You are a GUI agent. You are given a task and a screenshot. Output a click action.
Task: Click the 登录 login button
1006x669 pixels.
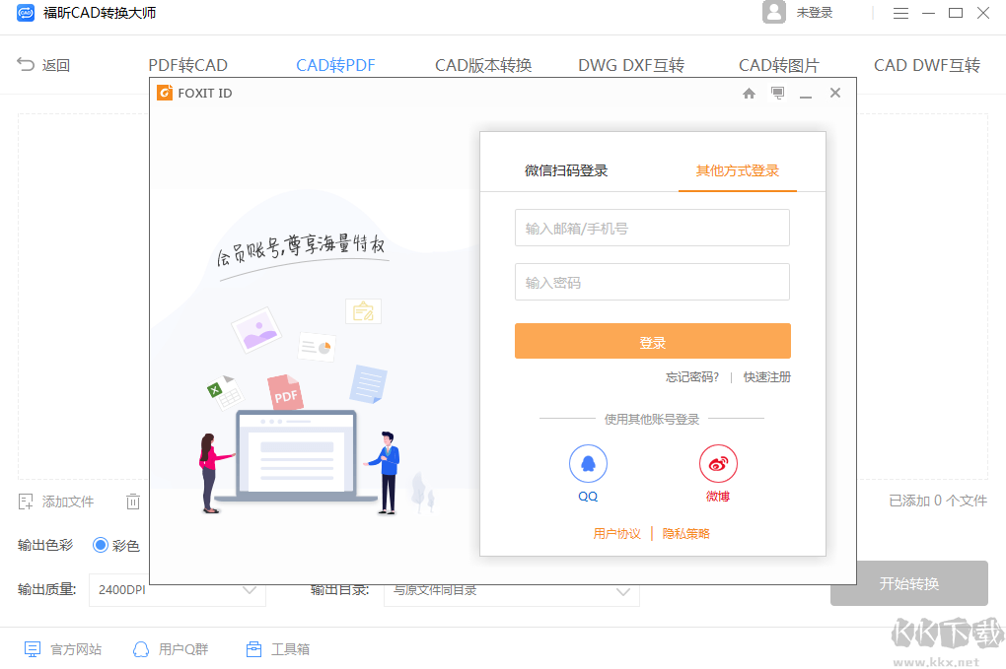point(652,341)
